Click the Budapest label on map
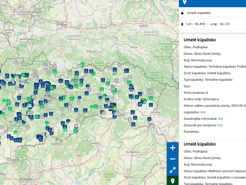 tap(27, 179)
